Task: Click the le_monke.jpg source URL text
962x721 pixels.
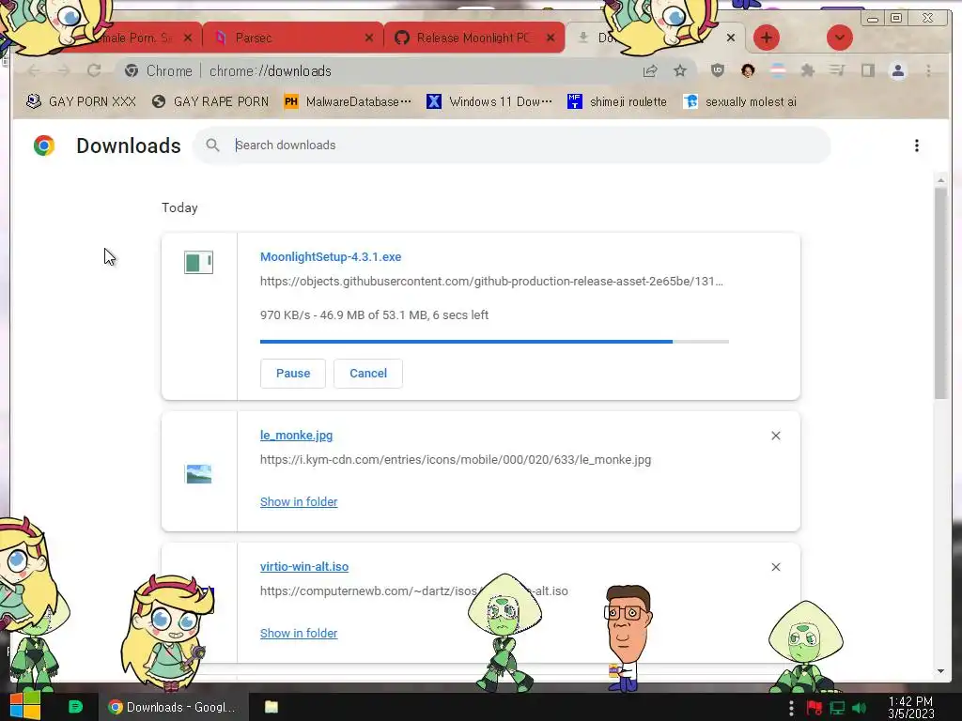Action: coord(456,460)
